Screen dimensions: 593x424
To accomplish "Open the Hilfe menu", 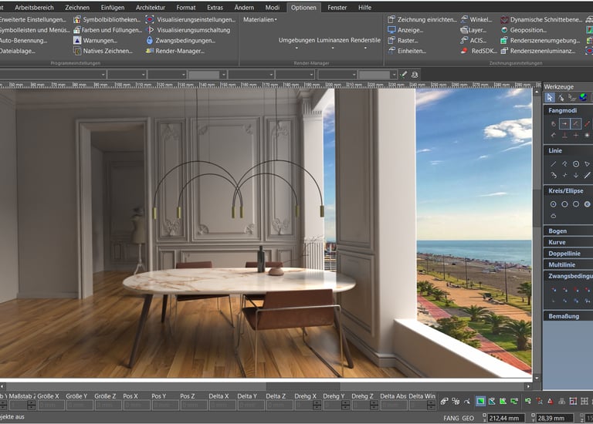I will point(364,7).
